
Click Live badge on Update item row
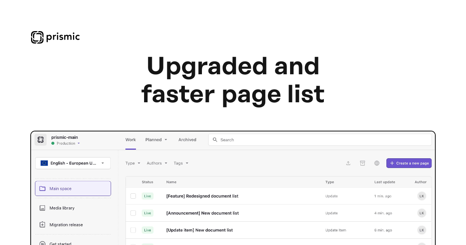pos(148,230)
